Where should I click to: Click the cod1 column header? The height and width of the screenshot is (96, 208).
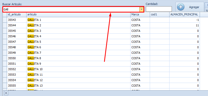(160, 14)
